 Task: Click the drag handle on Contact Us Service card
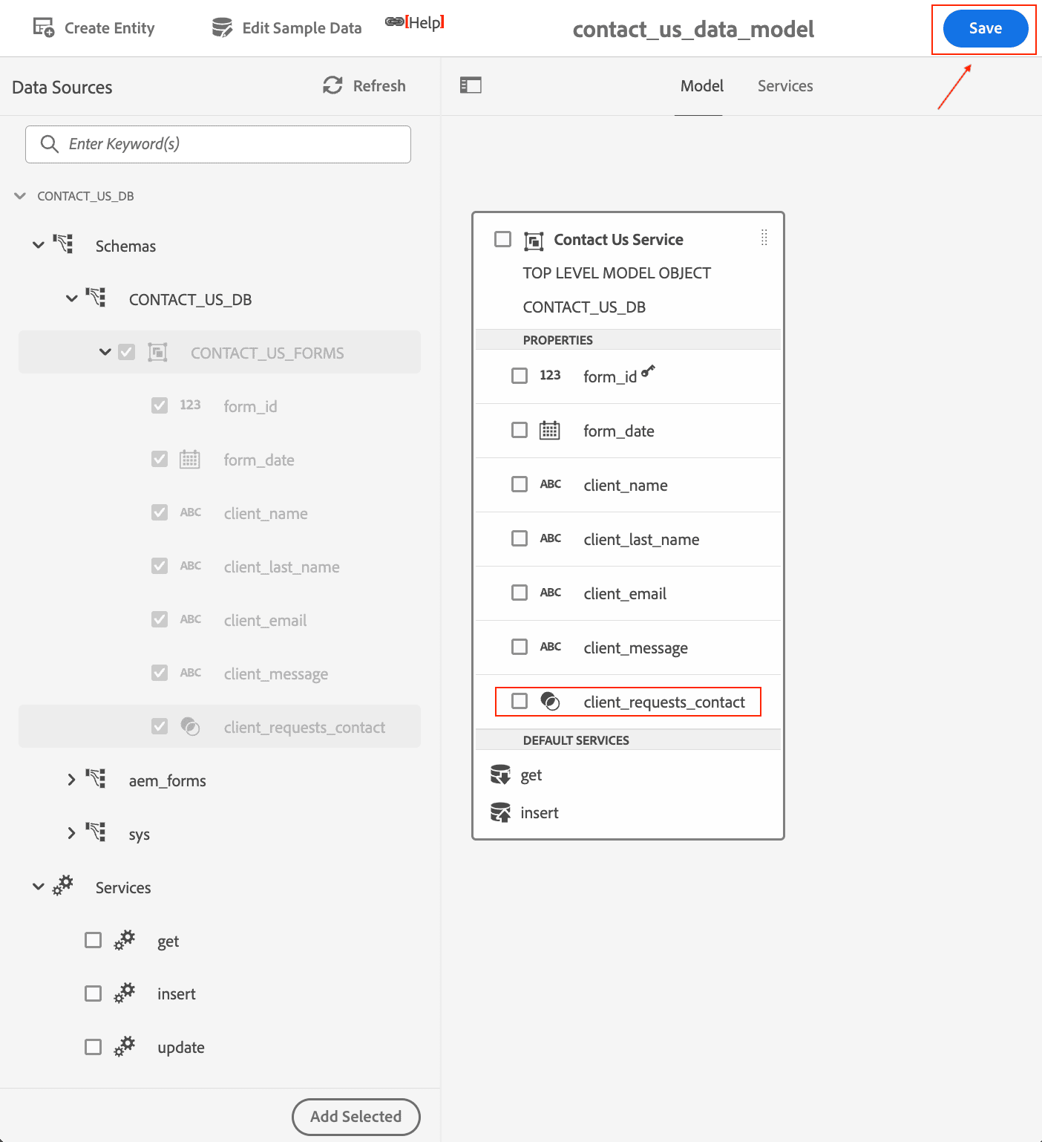[x=764, y=238]
